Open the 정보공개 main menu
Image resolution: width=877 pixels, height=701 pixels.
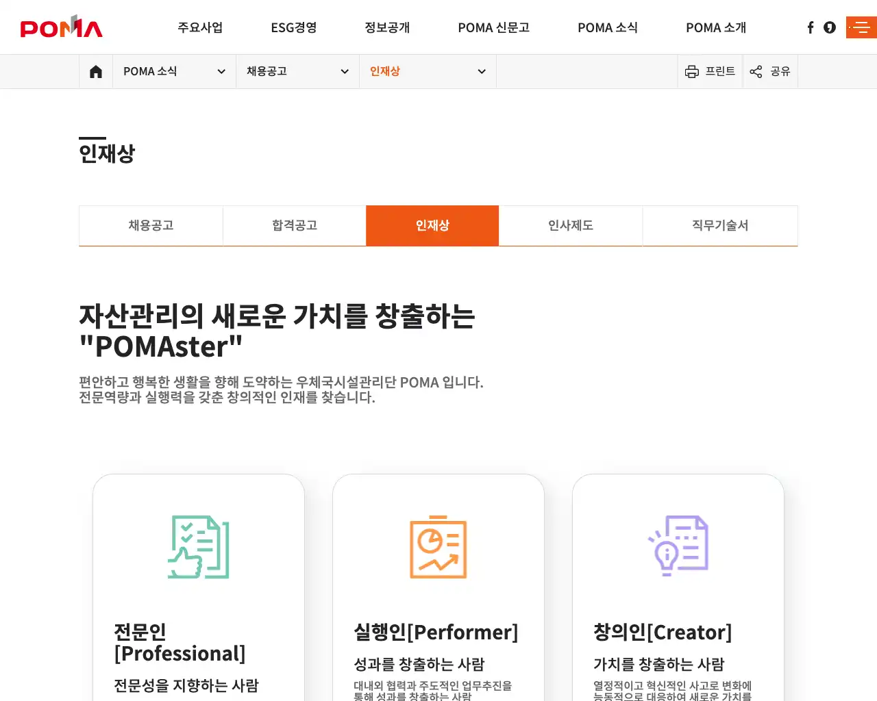click(x=387, y=27)
